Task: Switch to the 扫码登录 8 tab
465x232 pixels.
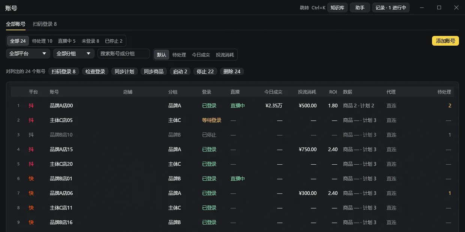Action: click(x=45, y=24)
